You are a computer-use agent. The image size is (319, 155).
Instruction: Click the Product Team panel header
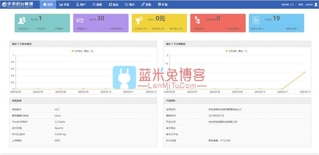point(237,101)
